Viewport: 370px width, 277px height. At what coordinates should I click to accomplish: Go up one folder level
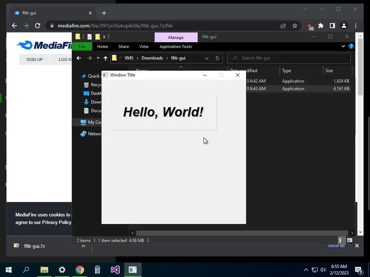point(106,58)
